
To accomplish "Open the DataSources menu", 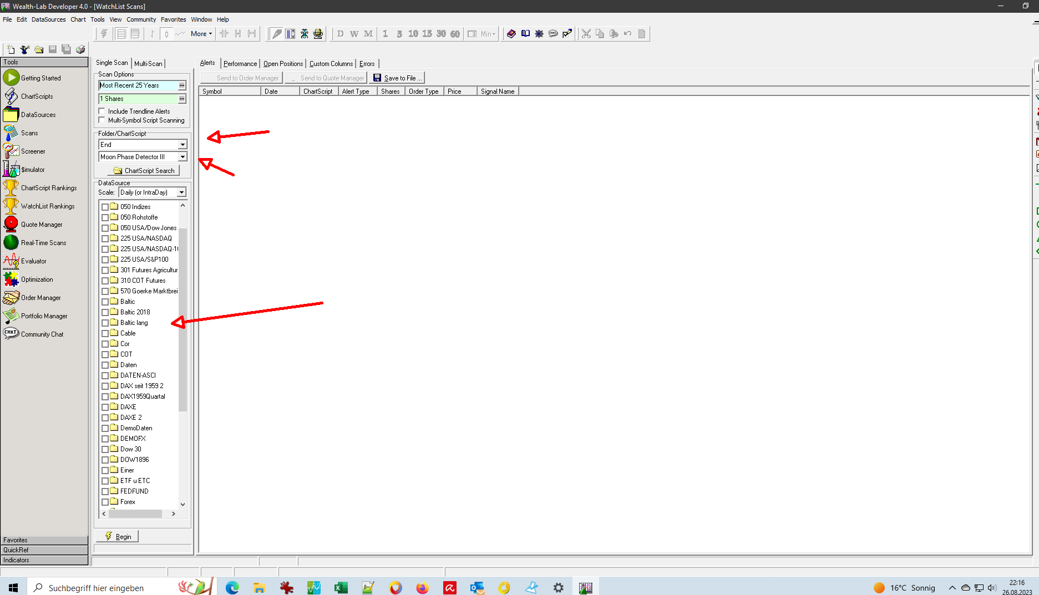I will [x=48, y=19].
